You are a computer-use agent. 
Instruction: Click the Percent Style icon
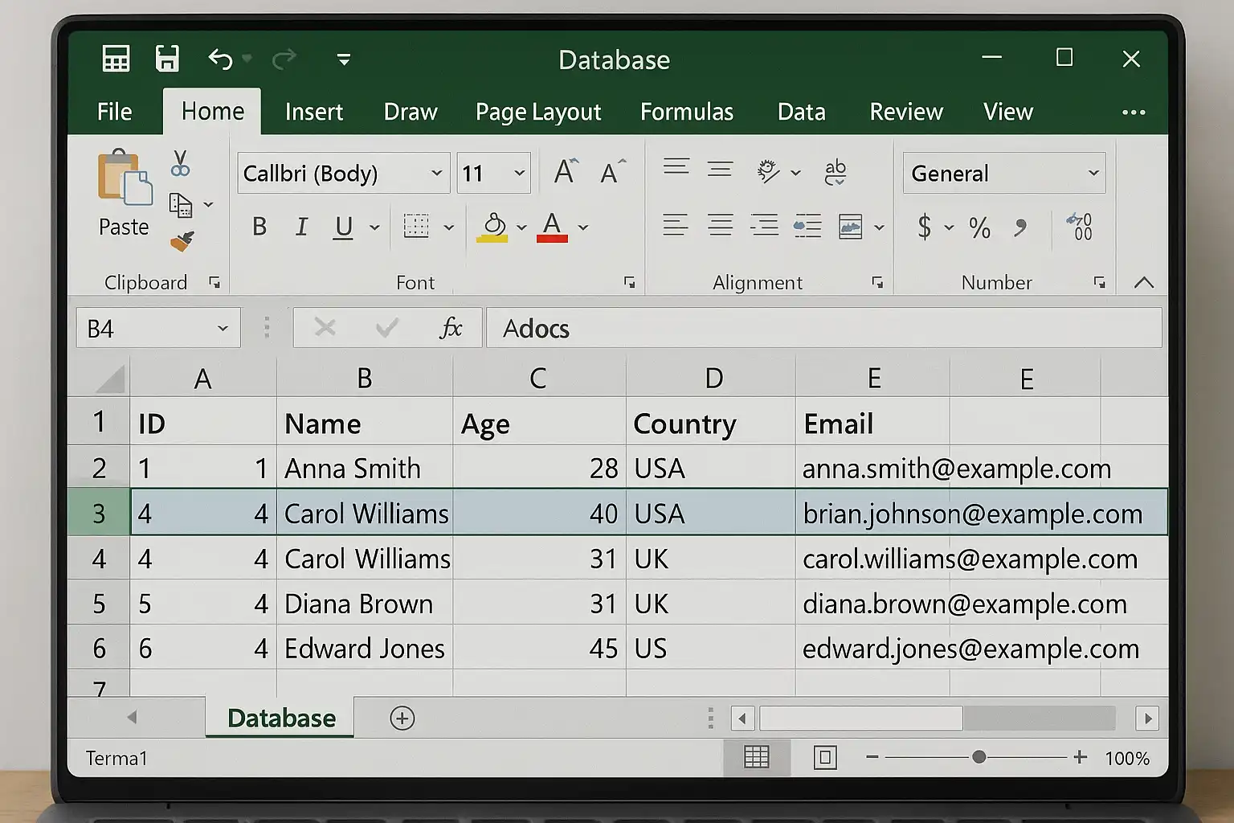coord(979,227)
